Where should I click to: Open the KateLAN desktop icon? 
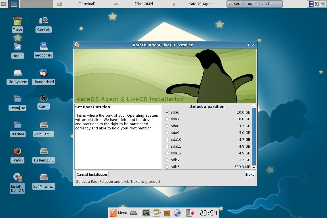coord(44,21)
